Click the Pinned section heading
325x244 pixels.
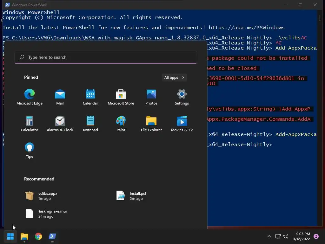coord(31,77)
